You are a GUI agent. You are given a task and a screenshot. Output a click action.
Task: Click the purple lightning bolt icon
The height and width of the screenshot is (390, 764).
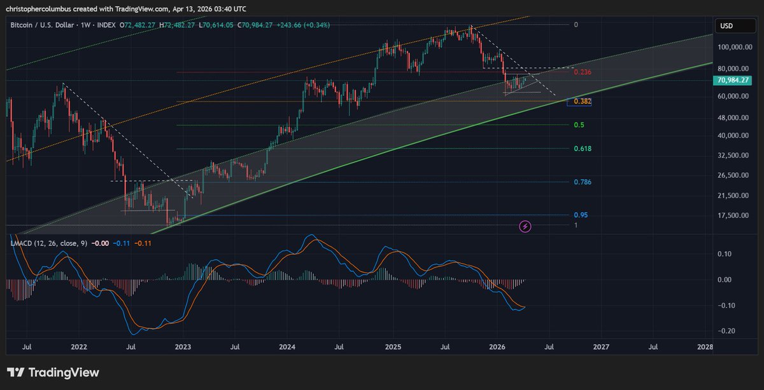click(x=526, y=225)
